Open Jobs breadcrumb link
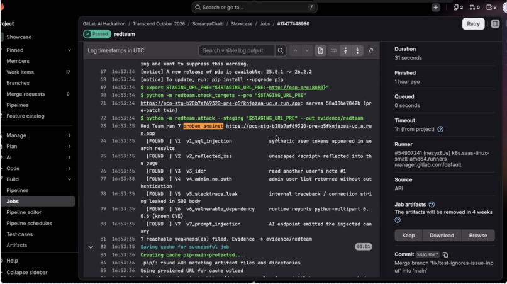 click(x=264, y=24)
